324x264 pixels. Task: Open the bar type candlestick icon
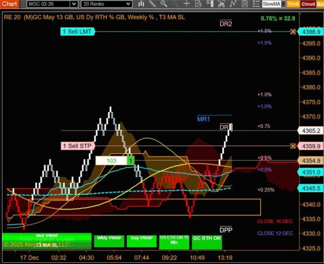[141, 4]
